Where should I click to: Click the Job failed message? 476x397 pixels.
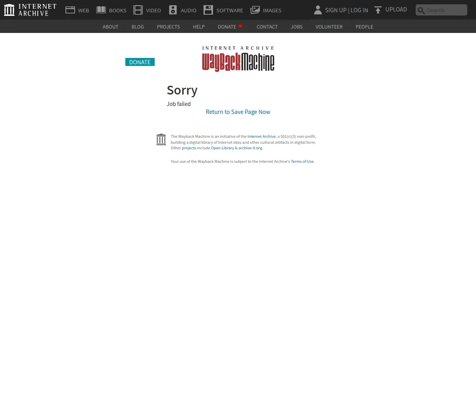178,104
